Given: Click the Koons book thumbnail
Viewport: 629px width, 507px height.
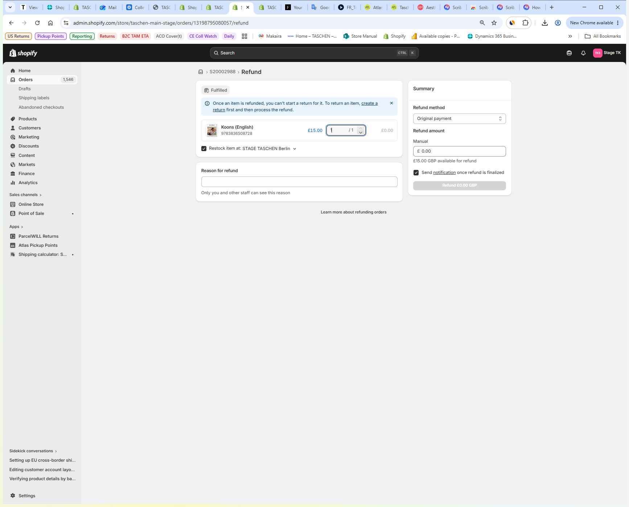Looking at the screenshot, I should point(212,130).
